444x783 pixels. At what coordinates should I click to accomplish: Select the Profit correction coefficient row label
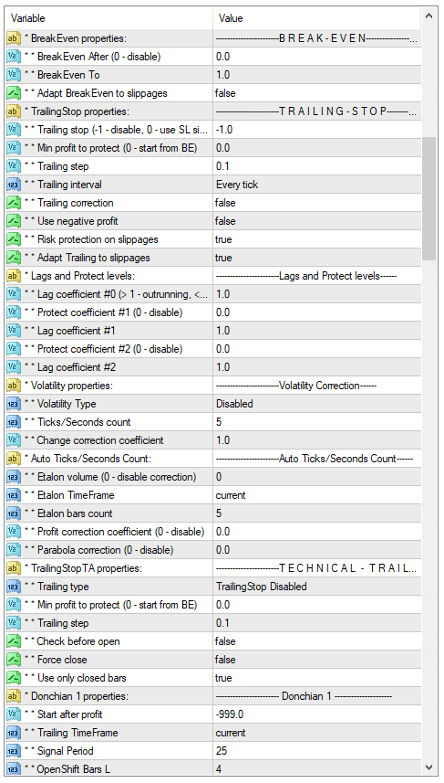click(x=115, y=532)
